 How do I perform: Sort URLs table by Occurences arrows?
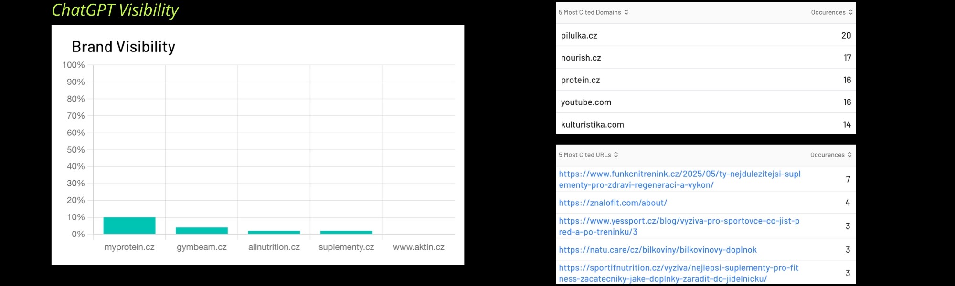(x=849, y=155)
